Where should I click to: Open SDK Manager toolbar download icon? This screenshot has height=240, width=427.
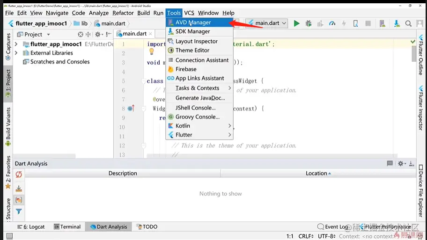(397, 23)
